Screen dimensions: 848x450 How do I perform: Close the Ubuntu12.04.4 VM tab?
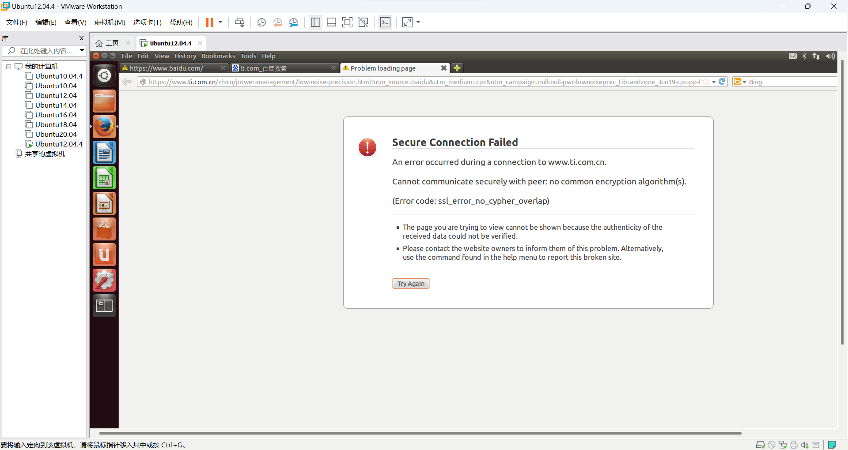[200, 43]
